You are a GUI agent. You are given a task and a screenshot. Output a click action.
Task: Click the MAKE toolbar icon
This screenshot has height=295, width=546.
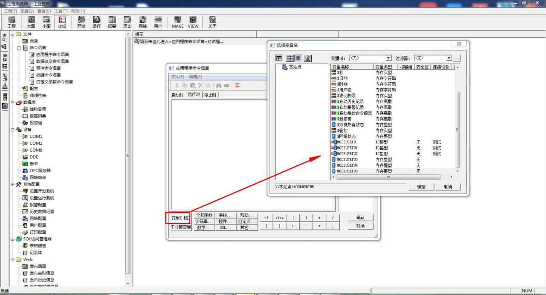[177, 22]
